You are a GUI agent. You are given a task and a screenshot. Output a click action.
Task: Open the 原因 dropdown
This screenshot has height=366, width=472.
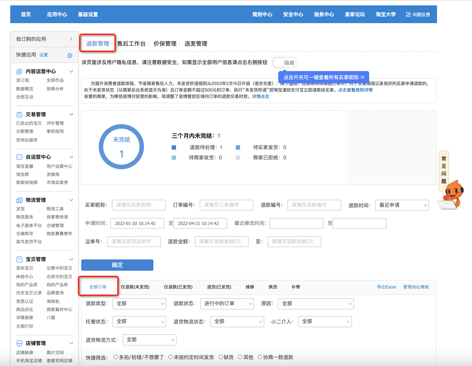pyautogui.click(x=316, y=304)
